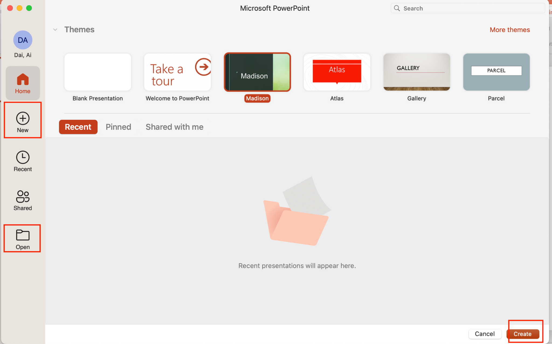Expand More themes link

(x=510, y=30)
